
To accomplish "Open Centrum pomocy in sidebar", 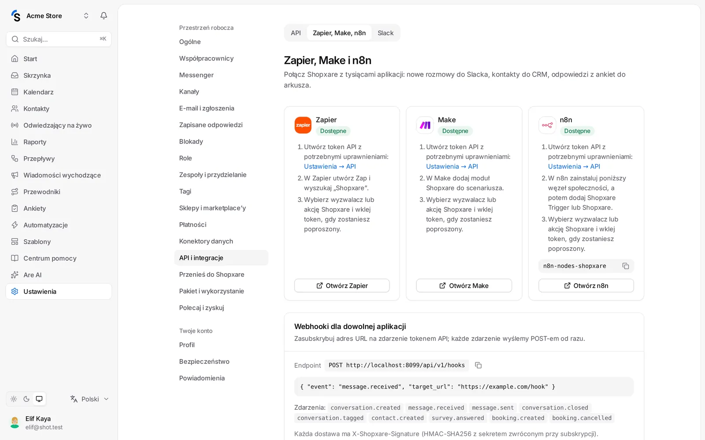I will (x=59, y=258).
